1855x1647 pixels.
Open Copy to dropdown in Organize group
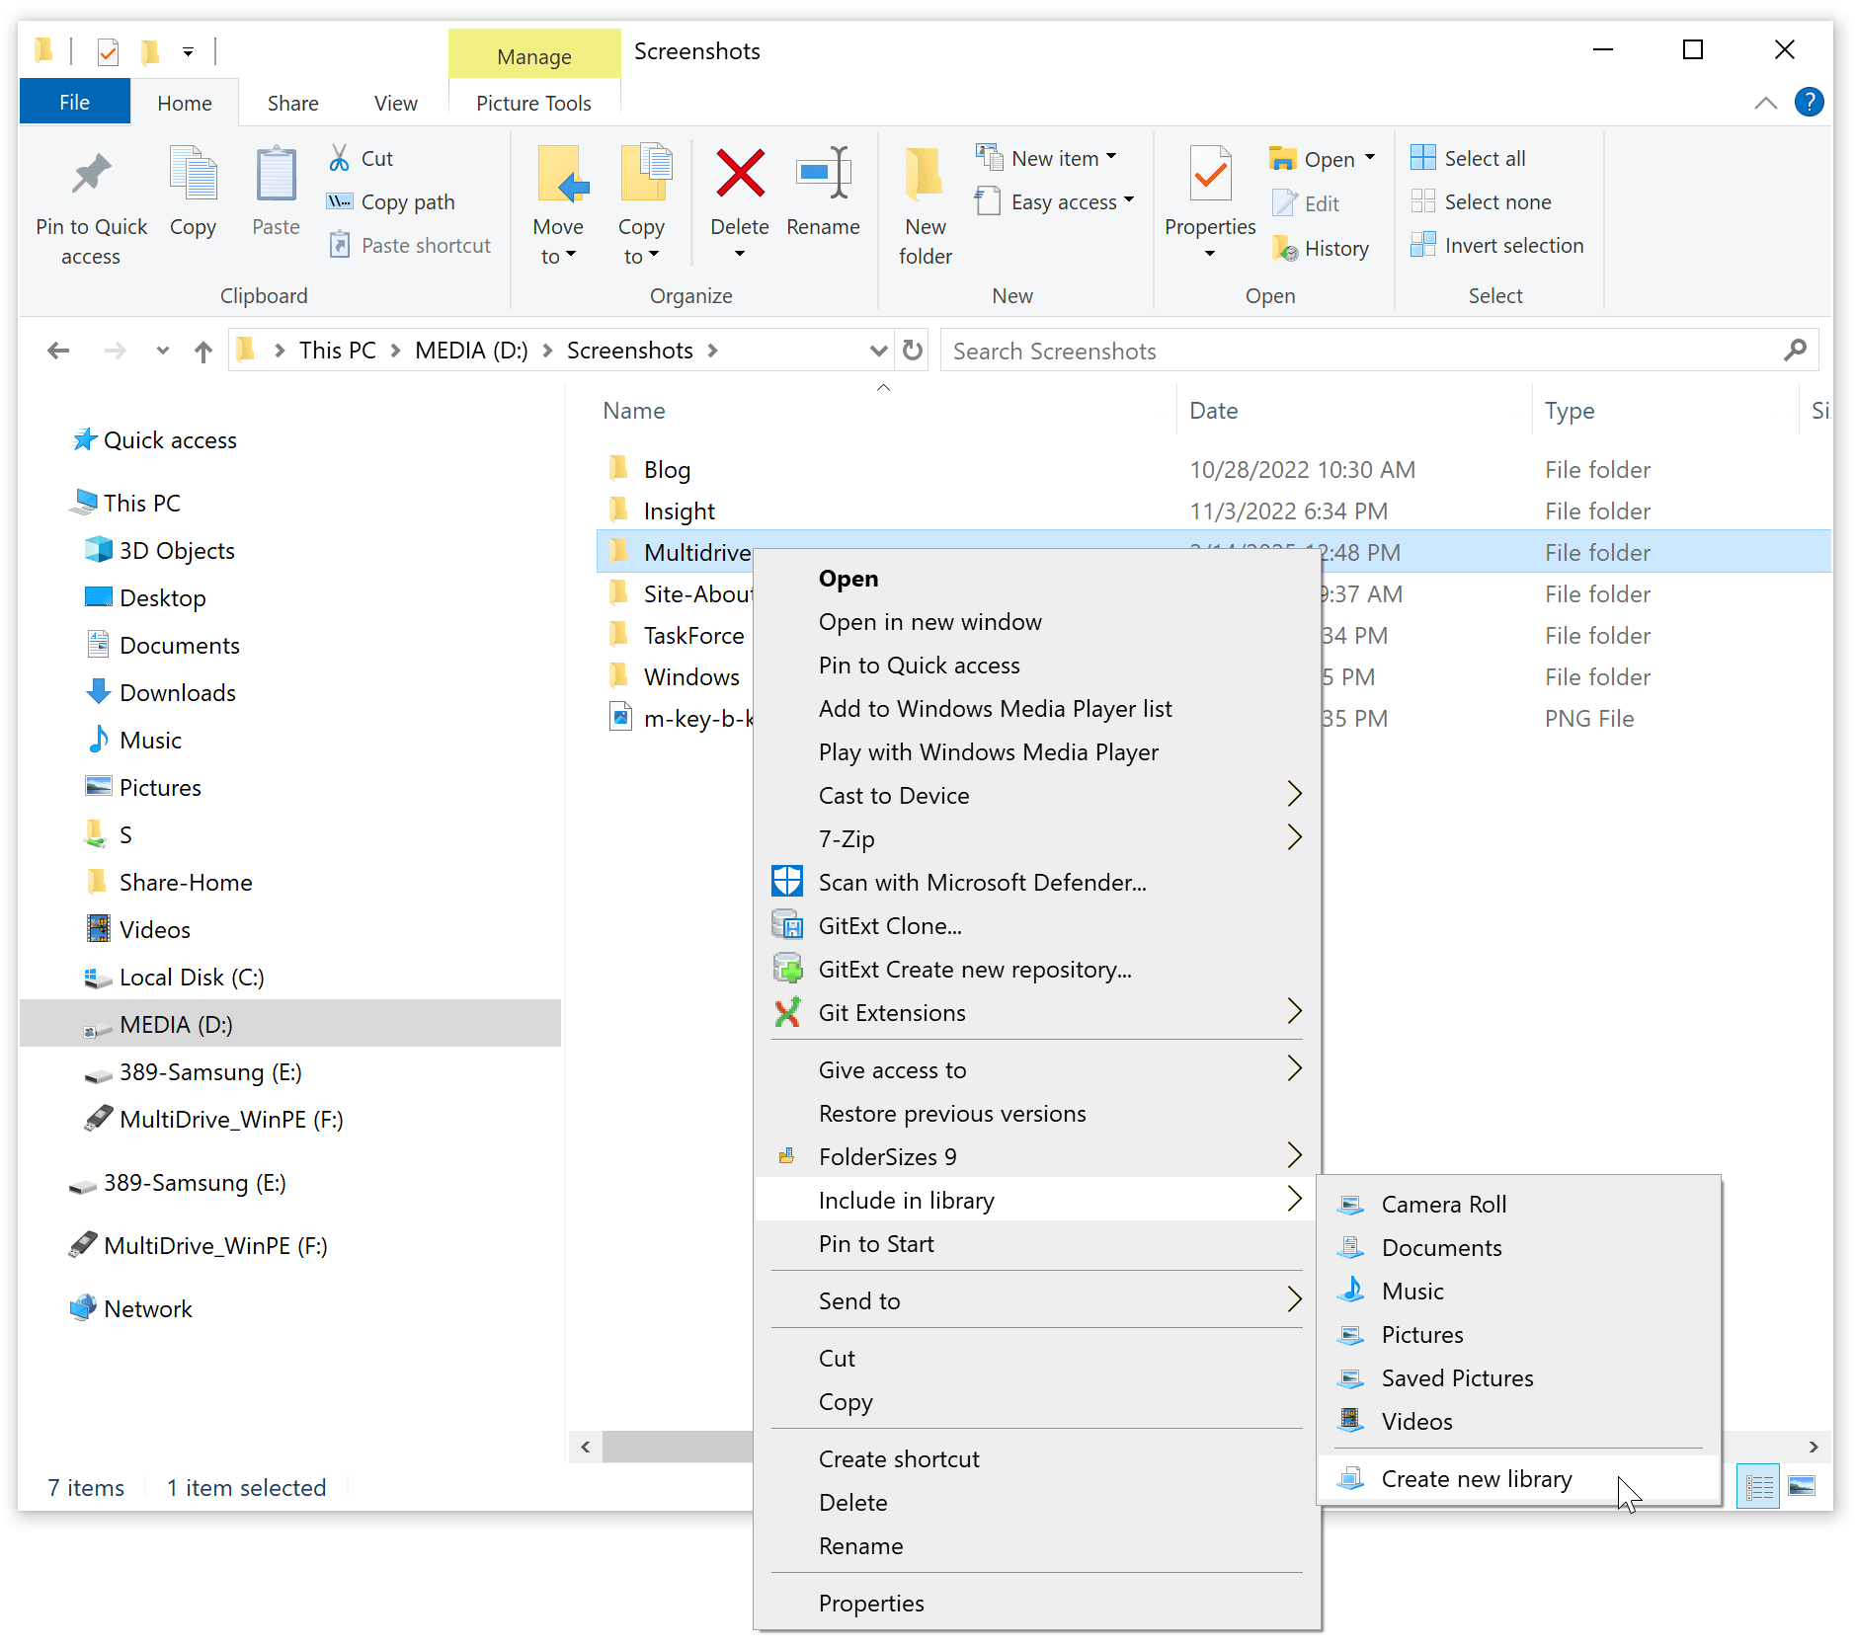click(641, 257)
